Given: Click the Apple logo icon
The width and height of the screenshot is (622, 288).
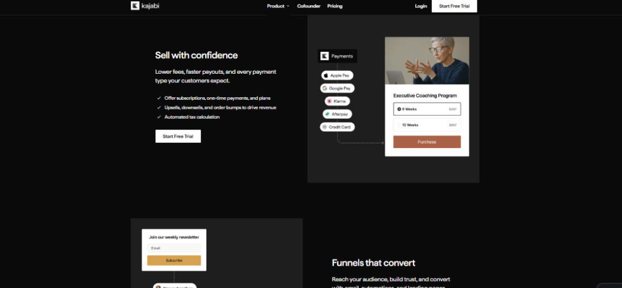Looking at the screenshot, I should tap(325, 75).
